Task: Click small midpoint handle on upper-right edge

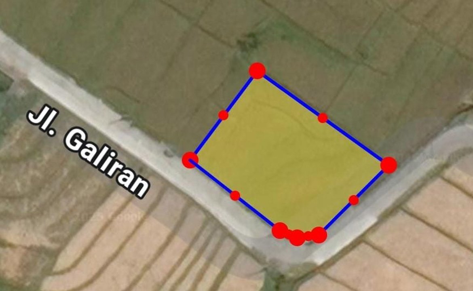Action: point(323,118)
